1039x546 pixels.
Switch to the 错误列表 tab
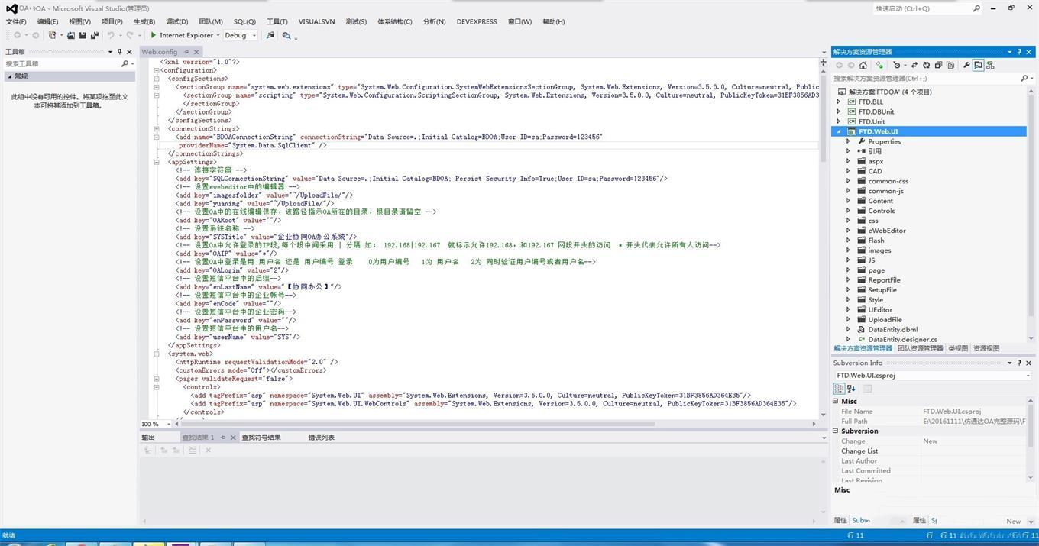click(321, 438)
